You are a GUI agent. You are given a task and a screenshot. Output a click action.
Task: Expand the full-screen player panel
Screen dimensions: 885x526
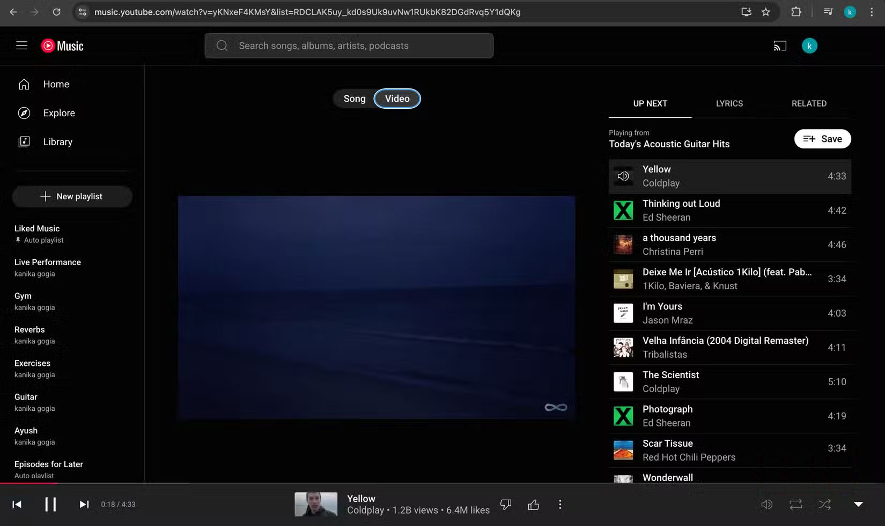(x=859, y=504)
